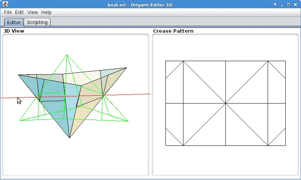
Task: Minimize the Origami Editor 3D window
Action: [282, 4]
